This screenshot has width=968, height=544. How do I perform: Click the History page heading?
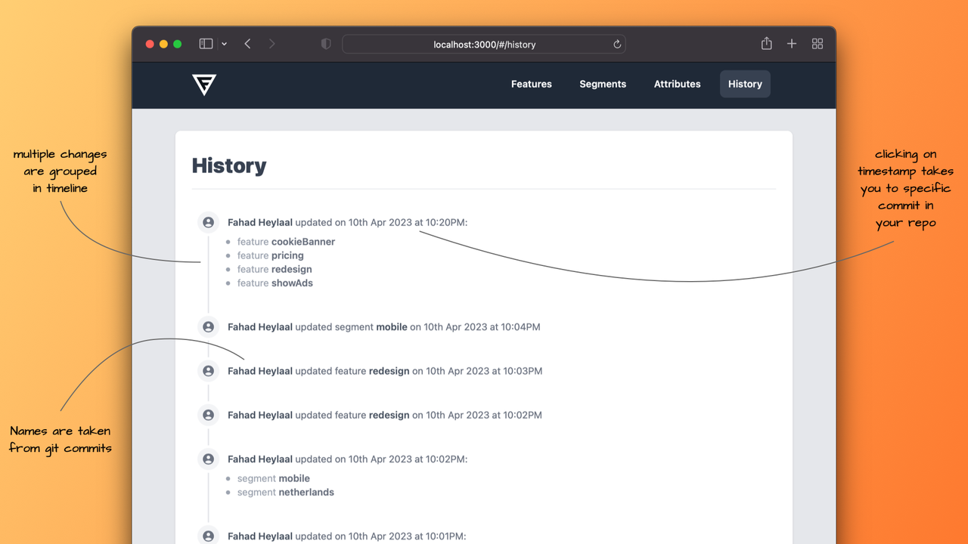pyautogui.click(x=229, y=165)
